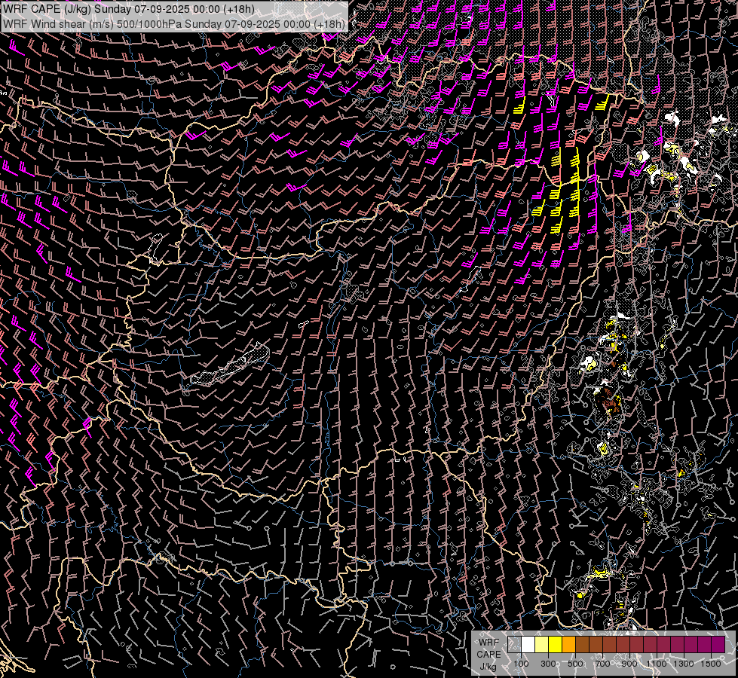
Task: Click the 500 legend value
Action: (575, 664)
